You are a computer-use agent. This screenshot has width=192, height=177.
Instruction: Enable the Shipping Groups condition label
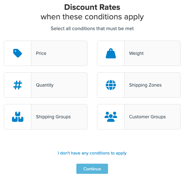point(53,117)
